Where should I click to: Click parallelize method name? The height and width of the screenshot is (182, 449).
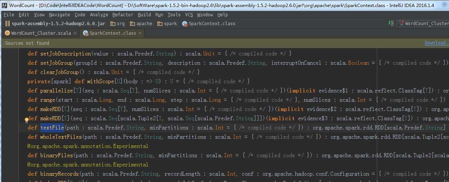(x=57, y=91)
